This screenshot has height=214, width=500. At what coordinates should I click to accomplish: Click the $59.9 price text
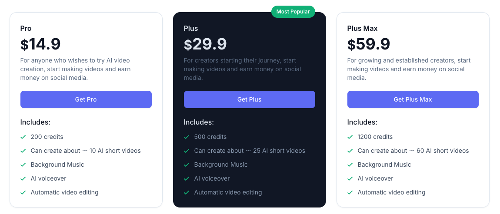(x=369, y=44)
